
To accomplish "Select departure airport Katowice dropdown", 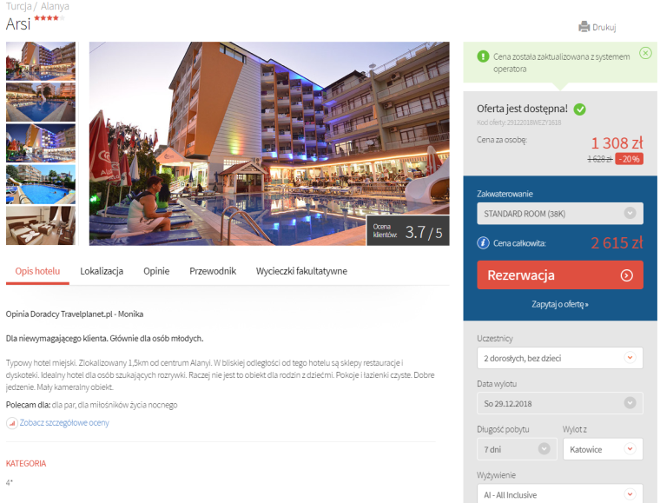I will pyautogui.click(x=603, y=449).
